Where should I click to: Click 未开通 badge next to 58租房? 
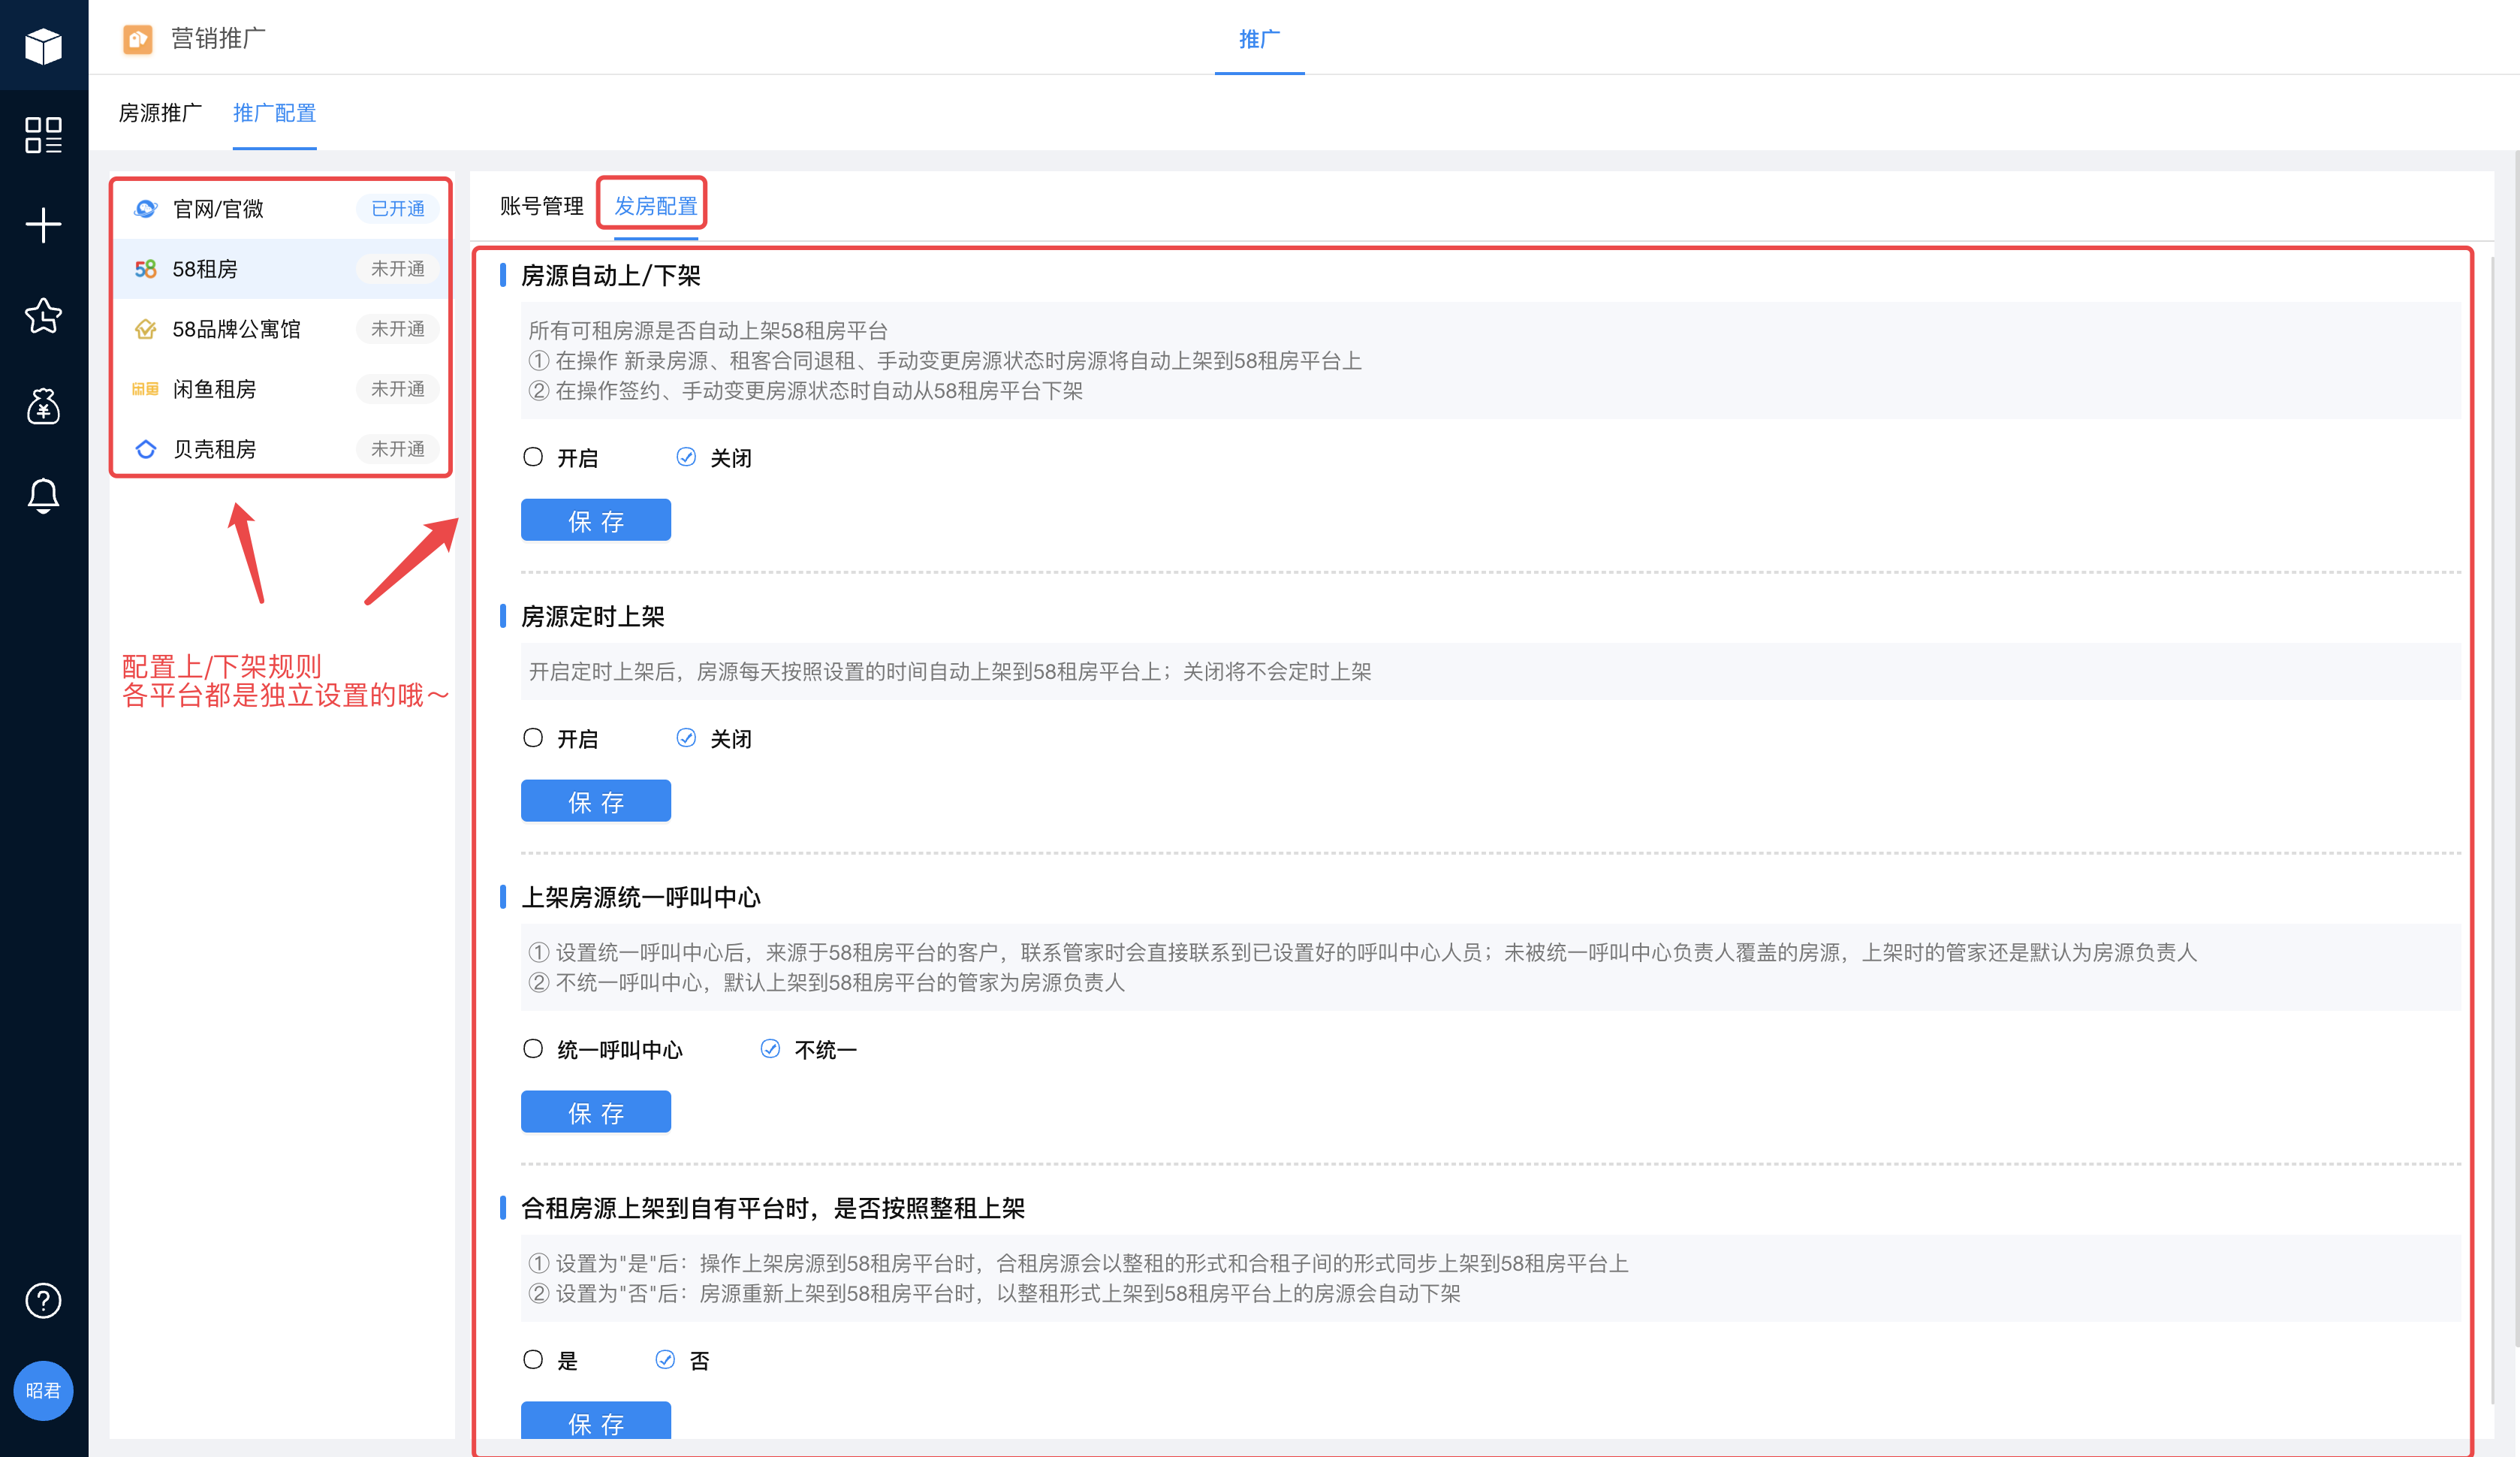click(398, 268)
